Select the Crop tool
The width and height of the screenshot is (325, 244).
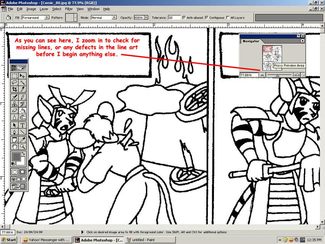[x=15, y=89]
